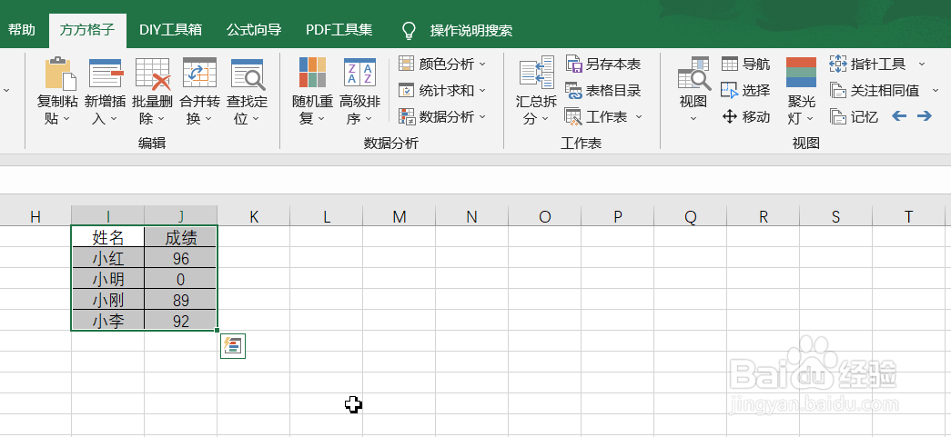
Task: Select the 方方格子 ribbon tab
Action: point(87,30)
